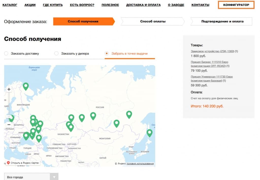Click the Условия использования link on the map
This screenshot has height=180, width=260.
(x=140, y=163)
